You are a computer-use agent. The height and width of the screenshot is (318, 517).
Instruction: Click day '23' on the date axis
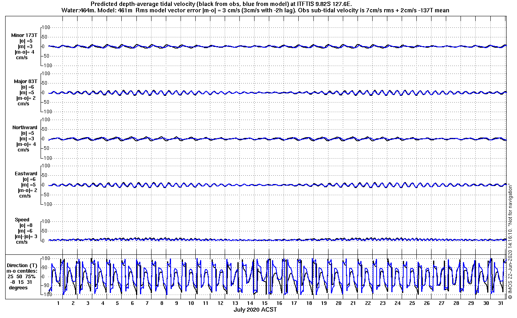coord(382,303)
